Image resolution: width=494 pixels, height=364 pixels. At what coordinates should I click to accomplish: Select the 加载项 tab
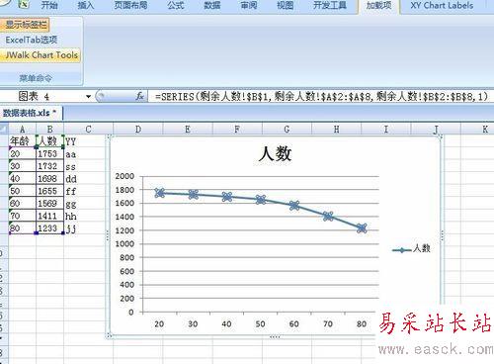[379, 5]
